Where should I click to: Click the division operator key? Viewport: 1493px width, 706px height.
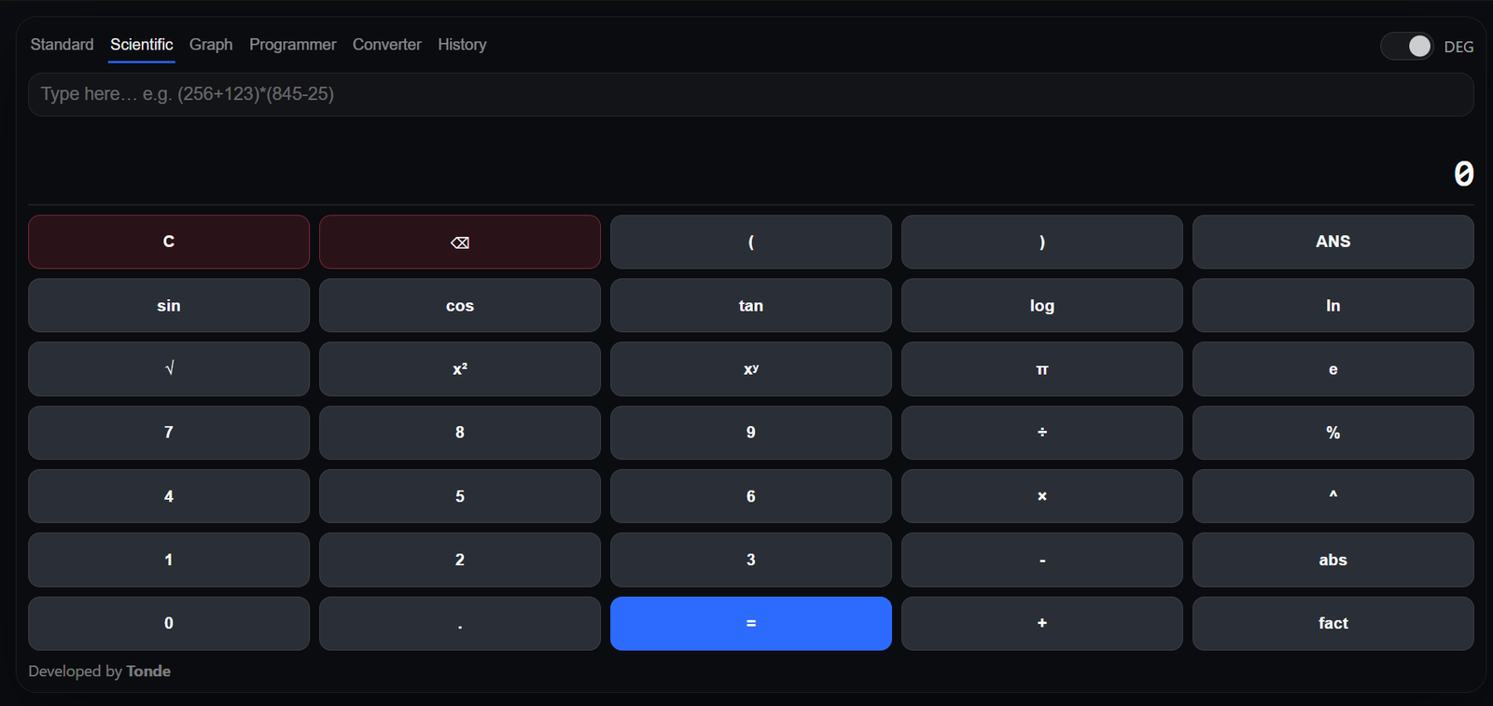[x=1042, y=433]
